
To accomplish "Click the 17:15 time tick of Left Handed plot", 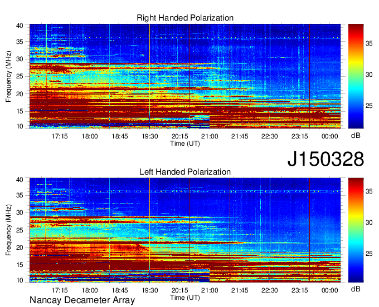I will tap(60, 290).
